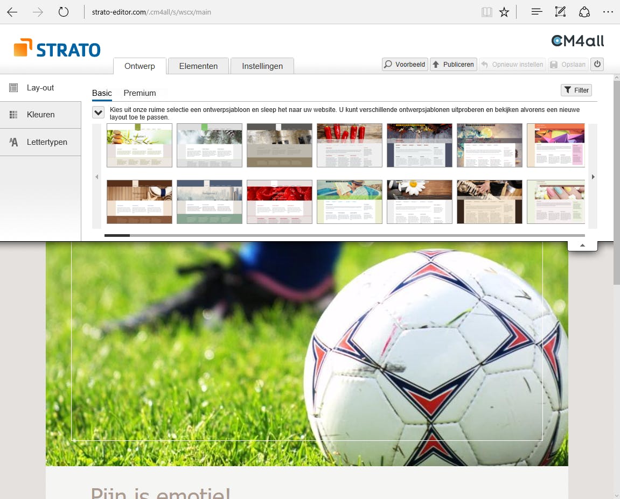Screen dimensions: 620x499
Task: Select the red chili peppers template thumbnail
Action: [349, 145]
